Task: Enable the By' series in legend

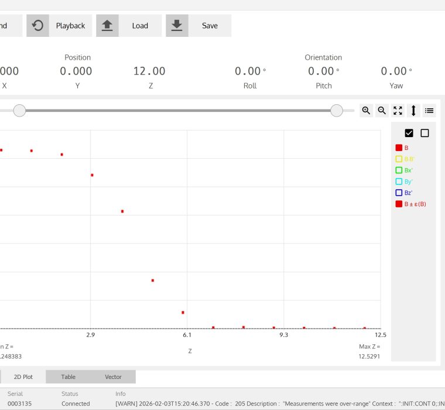Action: (399, 182)
